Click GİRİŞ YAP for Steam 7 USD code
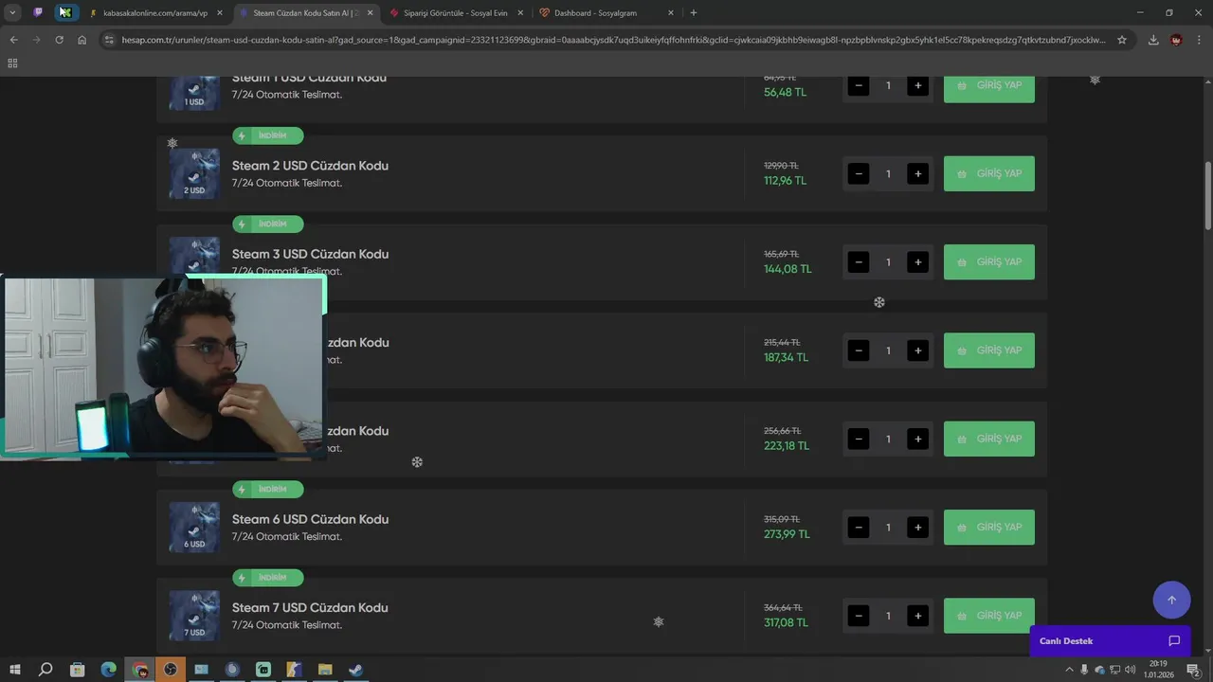 988,616
